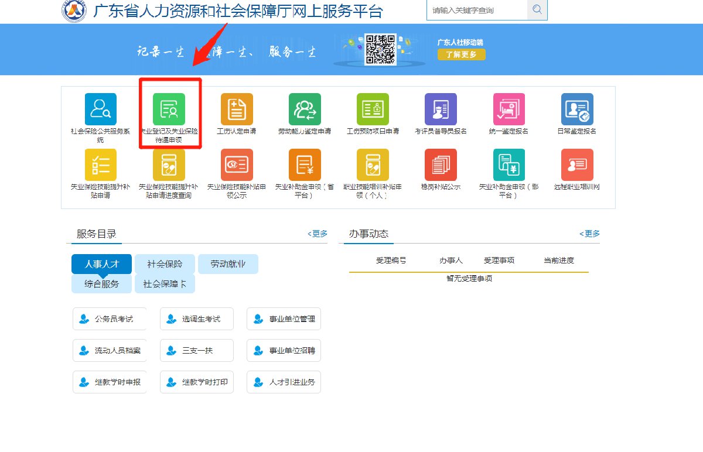
Task: Open 远程职业培训网 icon
Action: pos(576,165)
